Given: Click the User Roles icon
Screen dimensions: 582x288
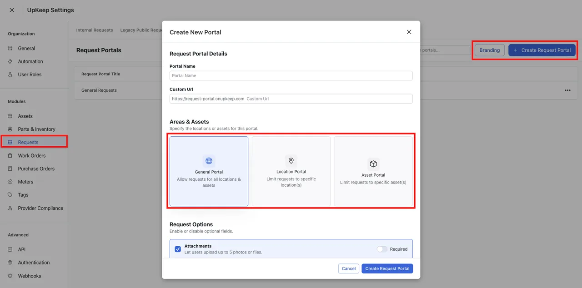Looking at the screenshot, I should point(10,74).
